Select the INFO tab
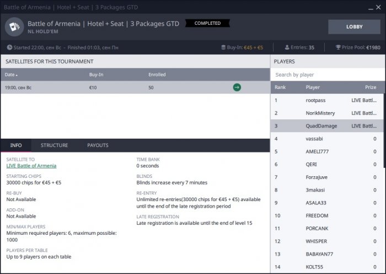Screen dimensions: 386x274 coord(16,145)
